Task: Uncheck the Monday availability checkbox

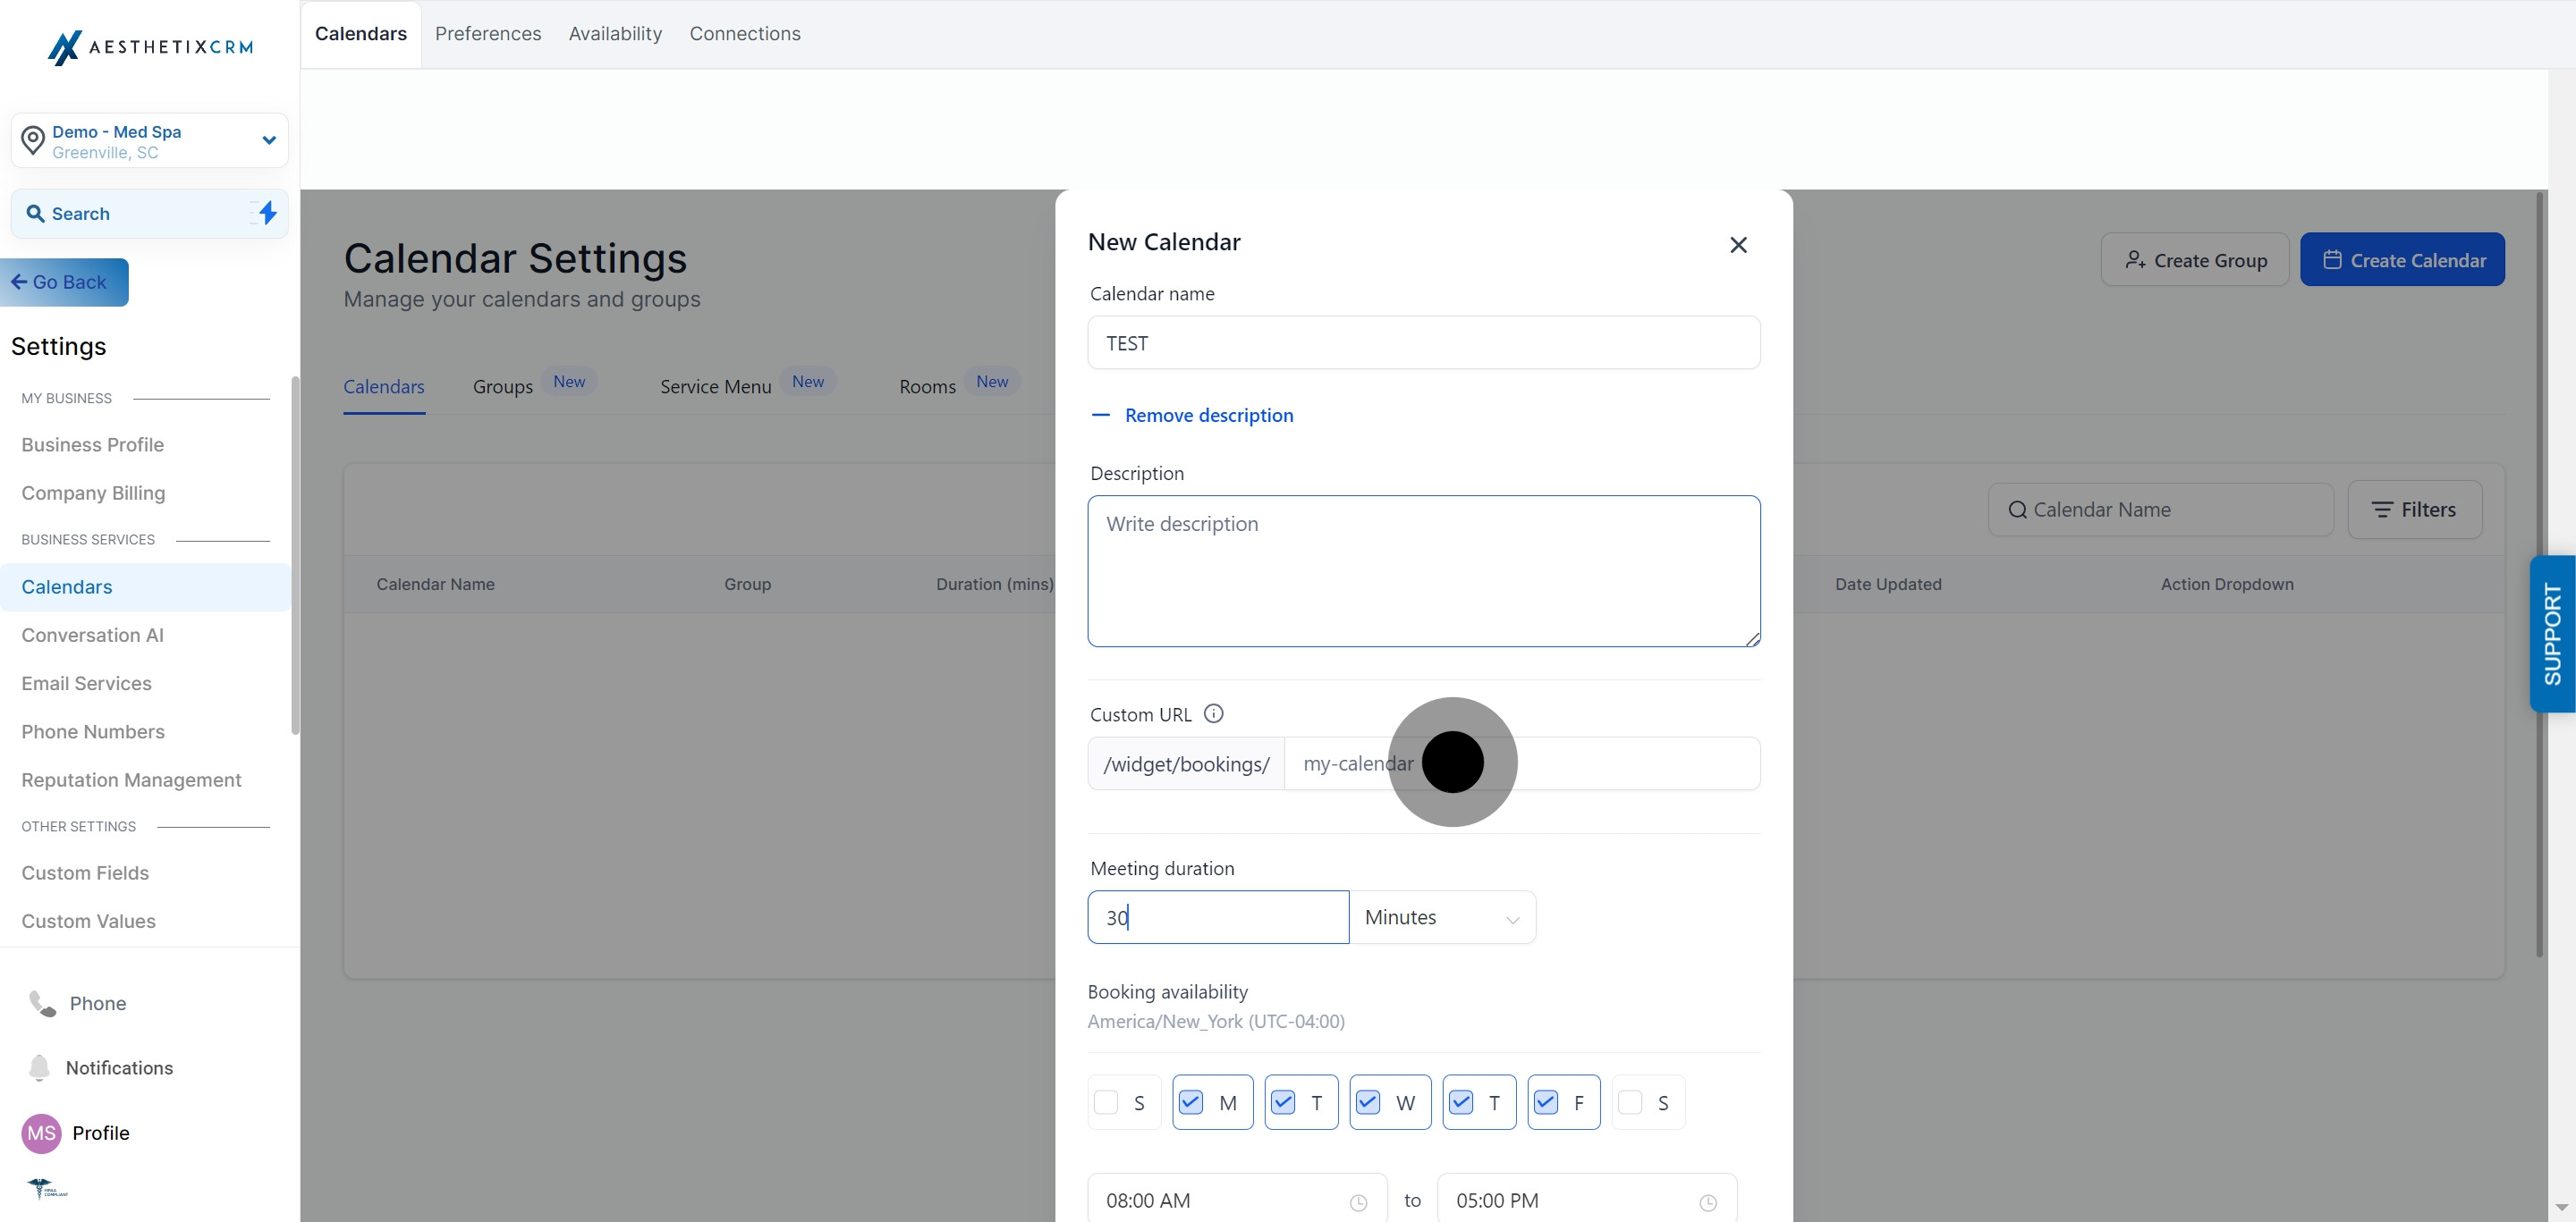Action: pyautogui.click(x=1190, y=1102)
